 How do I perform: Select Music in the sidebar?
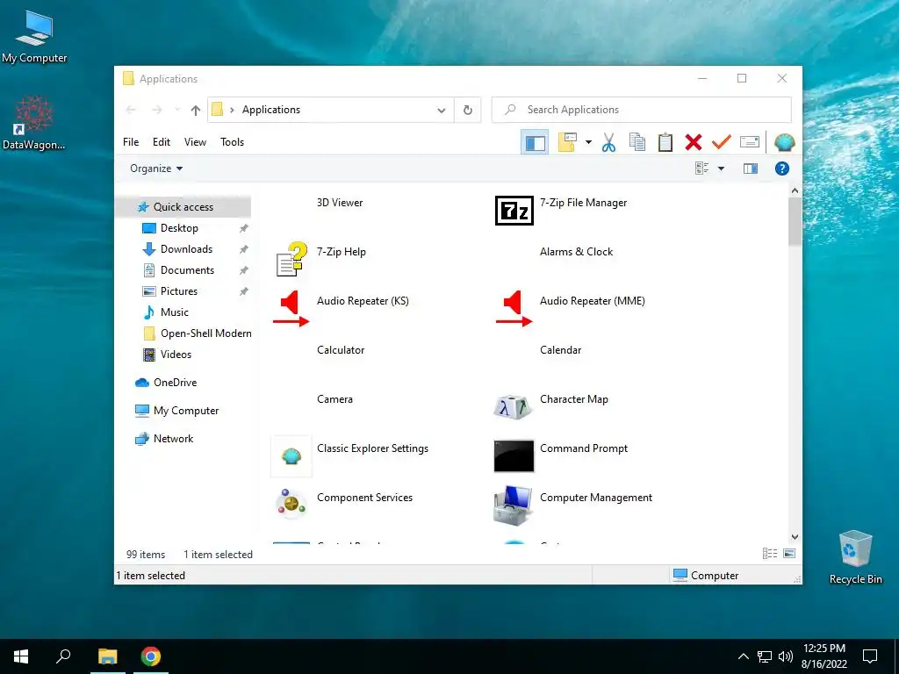pyautogui.click(x=175, y=312)
